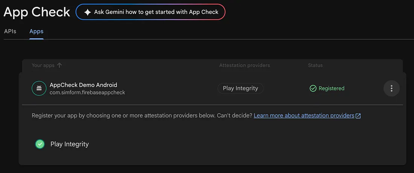The height and width of the screenshot is (173, 414).
Task: Click the com.simform.firebaseappcheck package name
Action: [87, 93]
